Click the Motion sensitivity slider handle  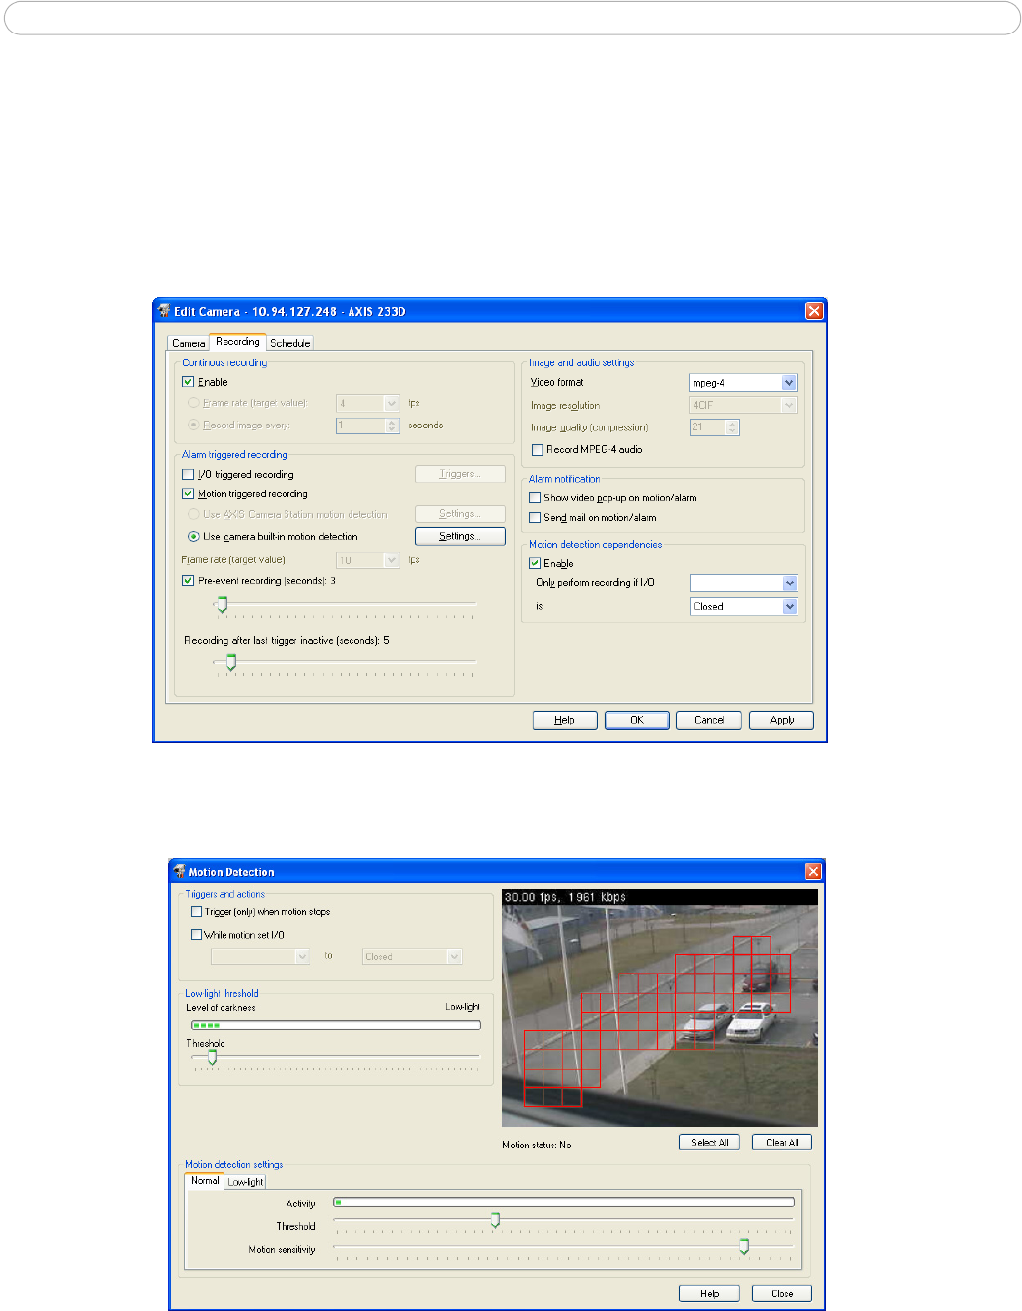[744, 1247]
